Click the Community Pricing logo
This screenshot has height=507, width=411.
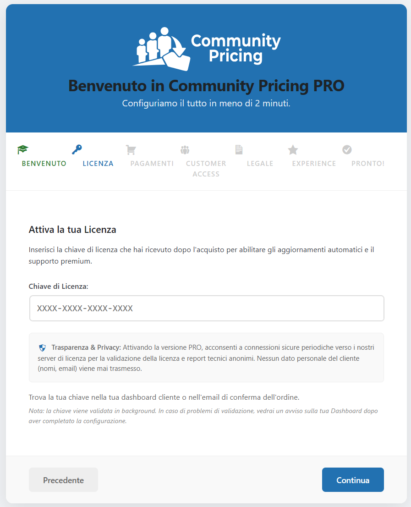point(207,49)
